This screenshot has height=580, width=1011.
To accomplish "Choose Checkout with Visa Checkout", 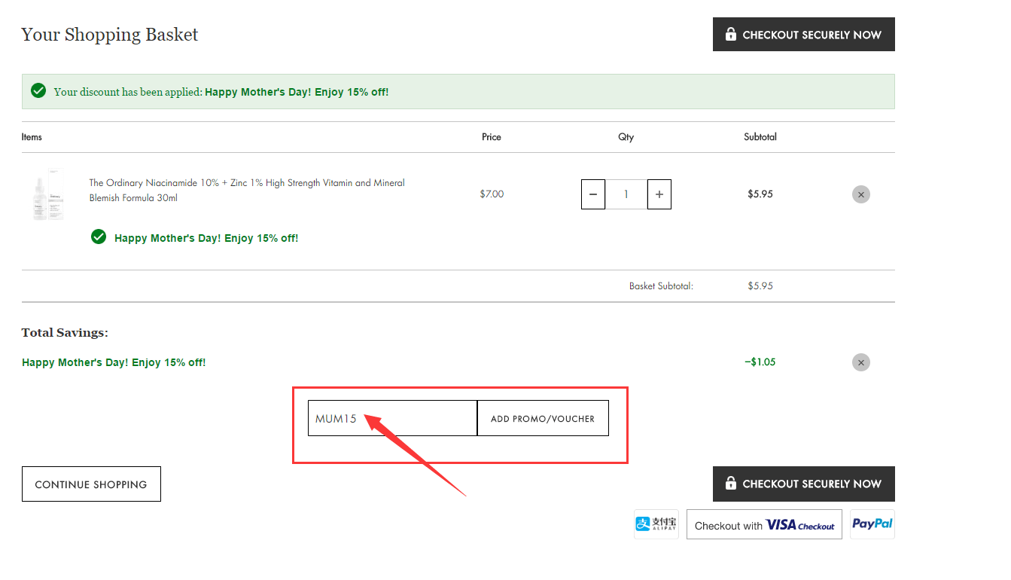I will click(764, 525).
